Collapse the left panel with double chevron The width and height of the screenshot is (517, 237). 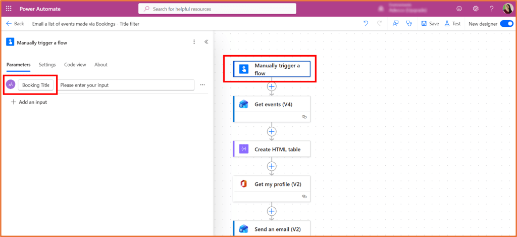206,42
